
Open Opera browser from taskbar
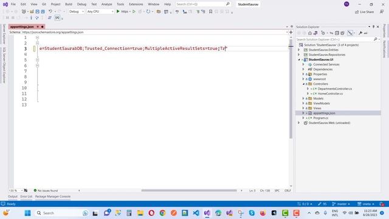151,213
